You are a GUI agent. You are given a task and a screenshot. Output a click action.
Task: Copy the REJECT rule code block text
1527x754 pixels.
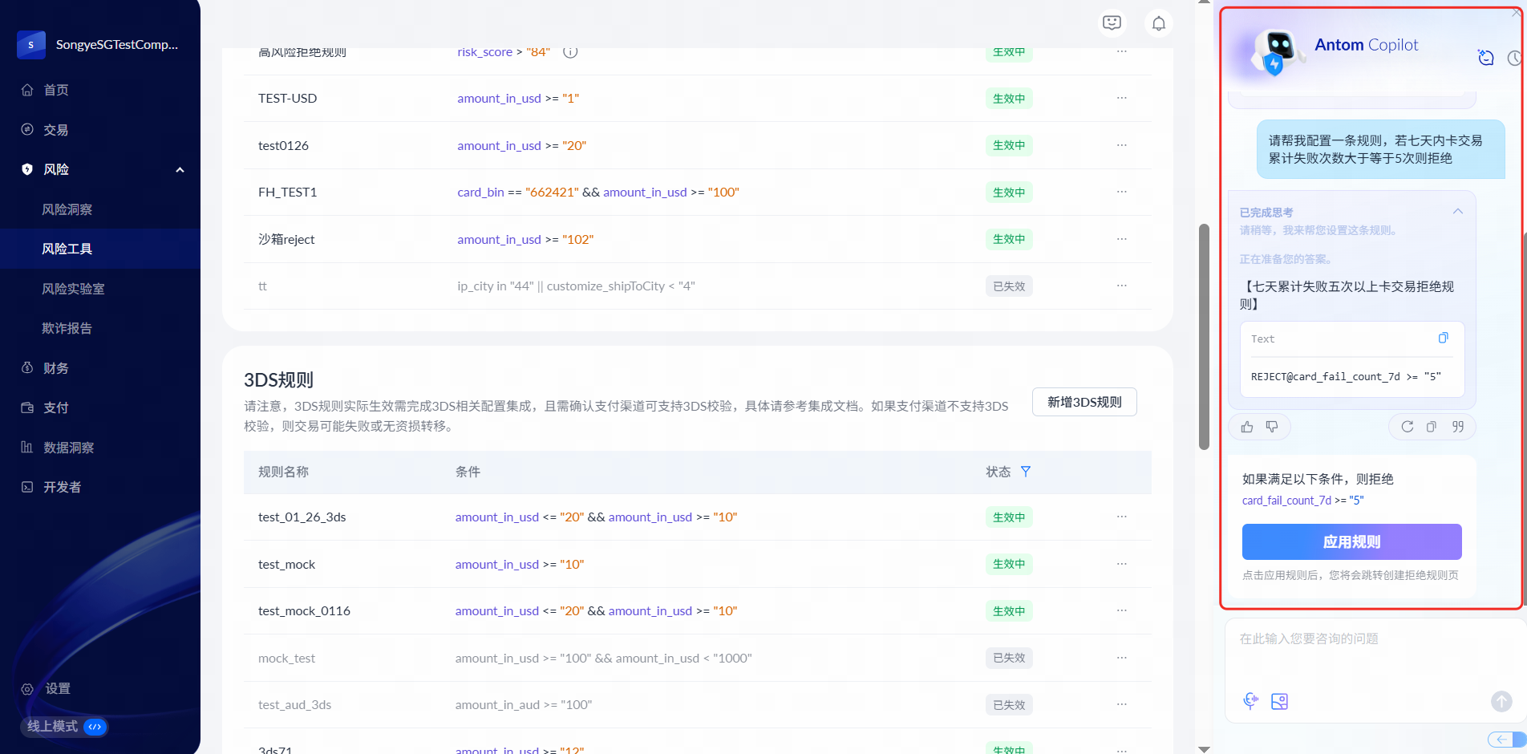1443,338
